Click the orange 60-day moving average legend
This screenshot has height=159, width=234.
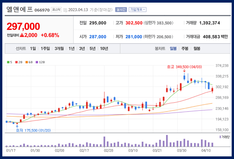click(x=29, y=62)
